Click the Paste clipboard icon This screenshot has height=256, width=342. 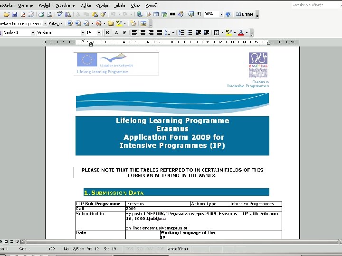coord(95,14)
